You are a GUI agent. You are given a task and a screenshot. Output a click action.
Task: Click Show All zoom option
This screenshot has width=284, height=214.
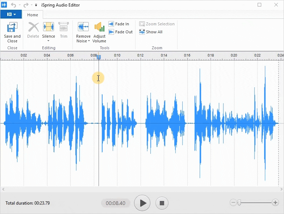[x=151, y=32]
